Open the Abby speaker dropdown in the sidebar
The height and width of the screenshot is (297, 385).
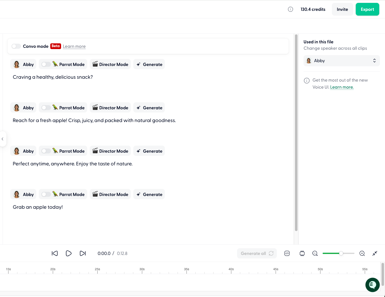341,61
